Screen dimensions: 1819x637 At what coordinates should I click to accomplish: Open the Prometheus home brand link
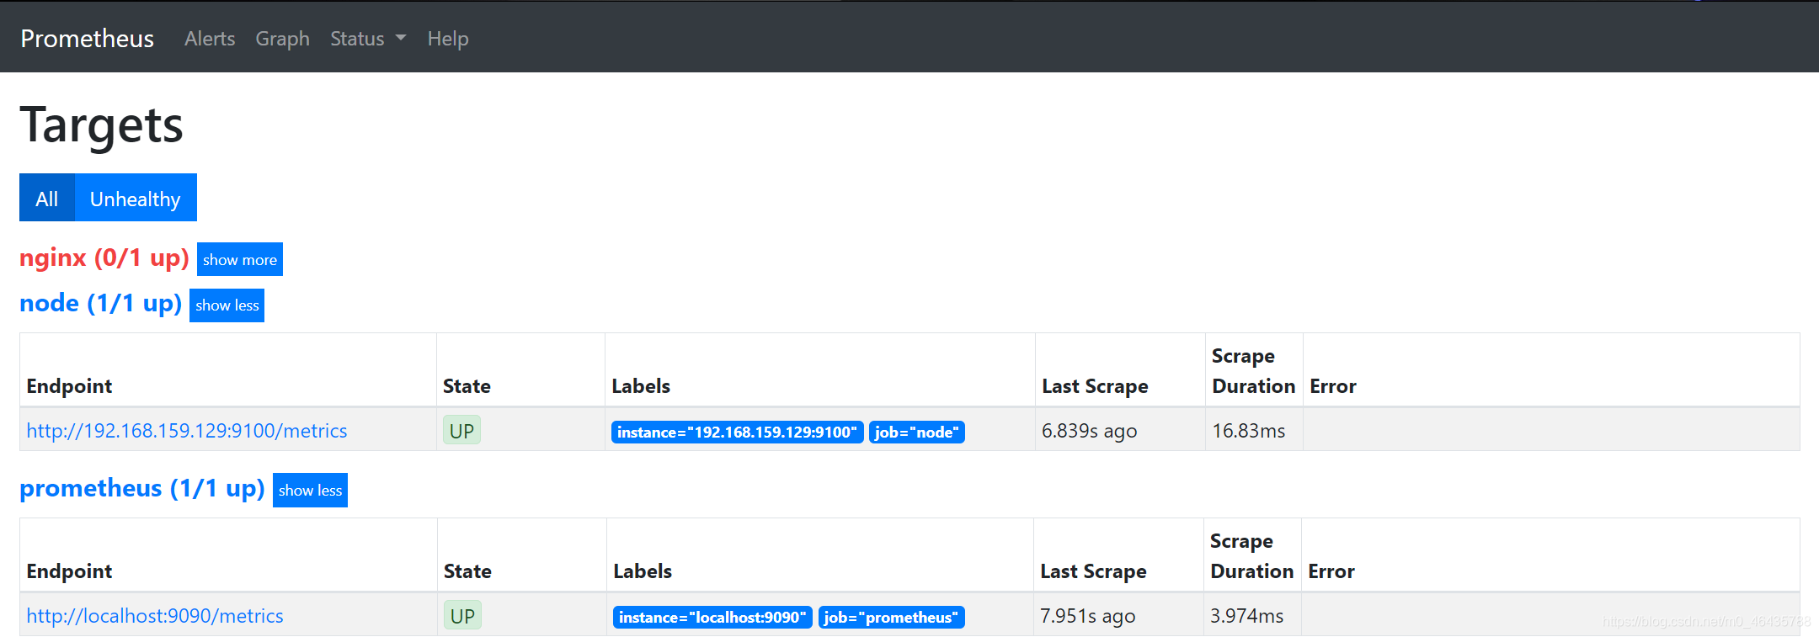pos(87,39)
